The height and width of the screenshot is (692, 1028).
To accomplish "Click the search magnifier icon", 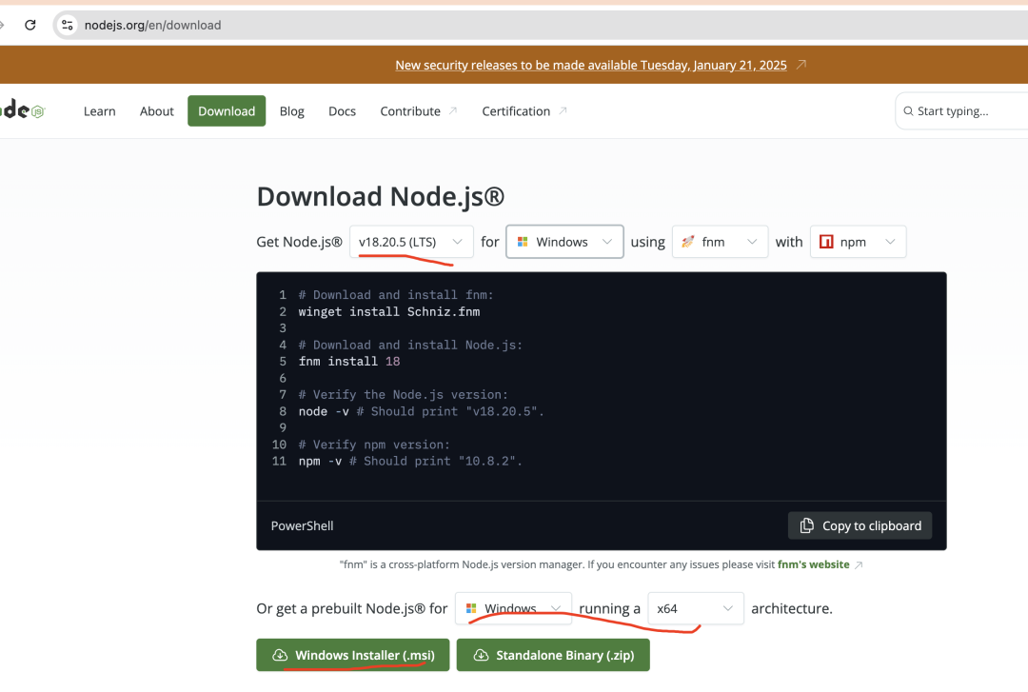I will (908, 110).
